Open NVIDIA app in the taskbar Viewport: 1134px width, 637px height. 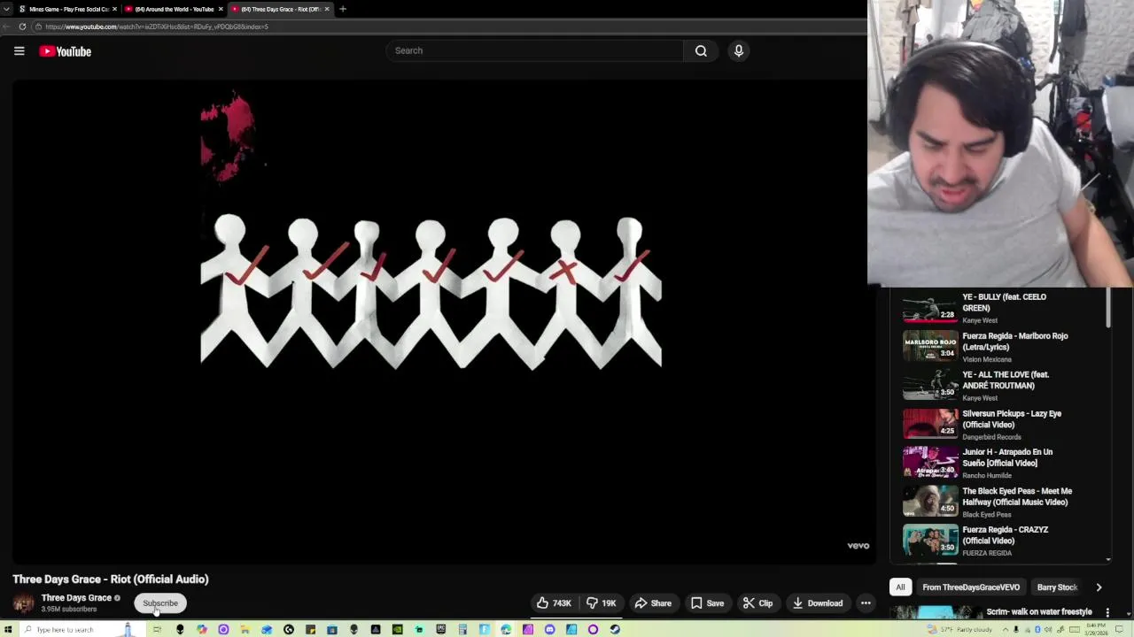click(397, 630)
